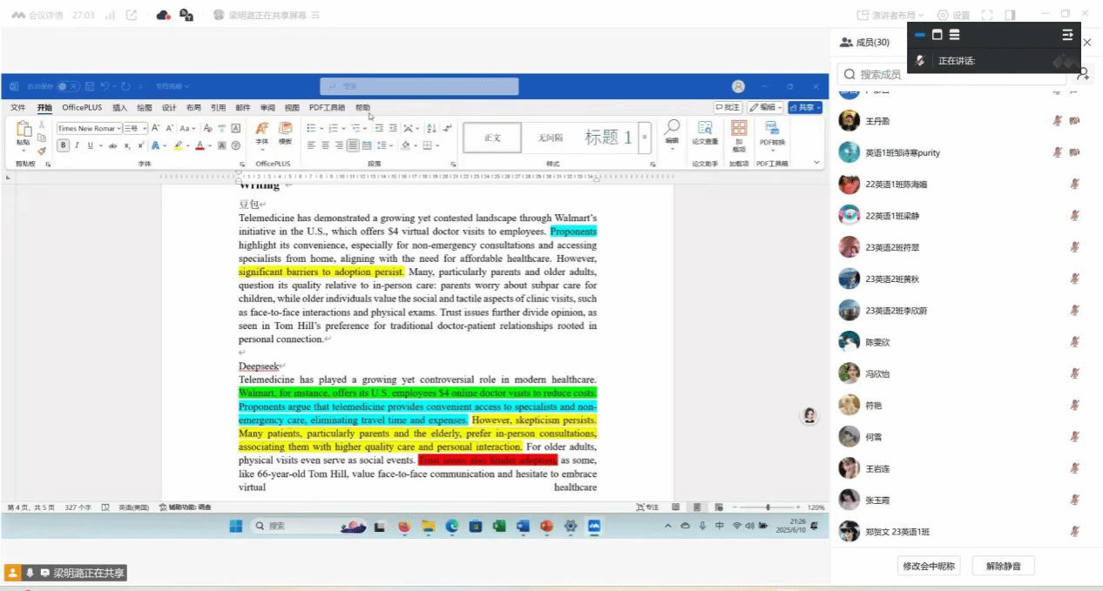
Task: Click the Format Painter brush icon
Action: (42, 151)
